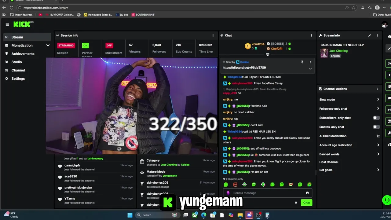Collapse the chat leaderboard arrow
The height and width of the screenshot is (220, 391).
(x=268, y=55)
